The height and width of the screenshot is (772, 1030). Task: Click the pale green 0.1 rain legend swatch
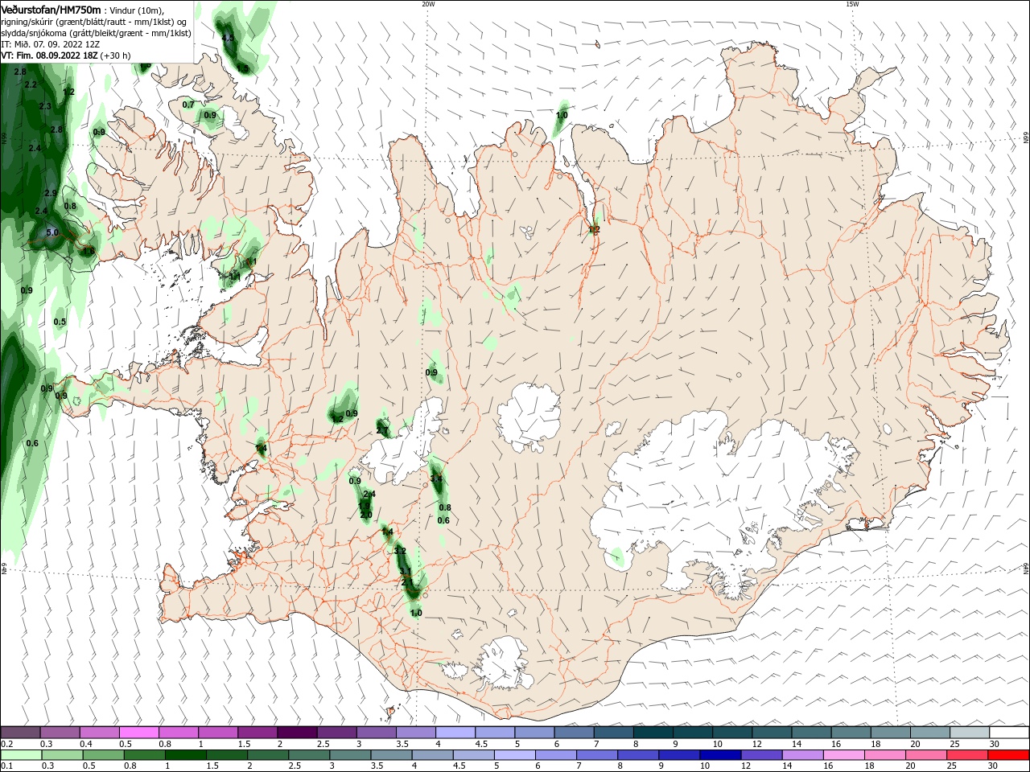click(x=21, y=754)
